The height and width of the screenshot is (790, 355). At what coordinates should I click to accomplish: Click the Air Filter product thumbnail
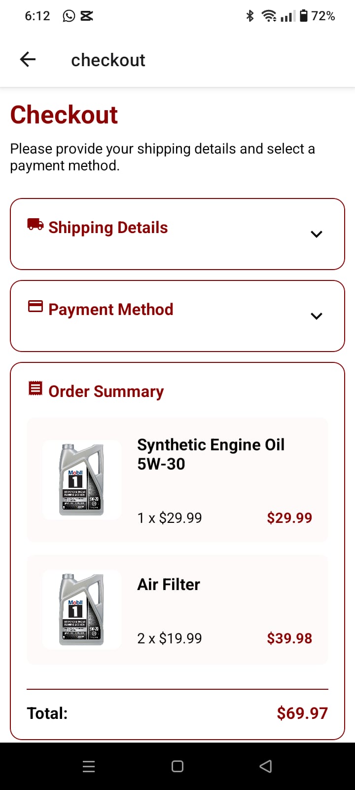(82, 609)
